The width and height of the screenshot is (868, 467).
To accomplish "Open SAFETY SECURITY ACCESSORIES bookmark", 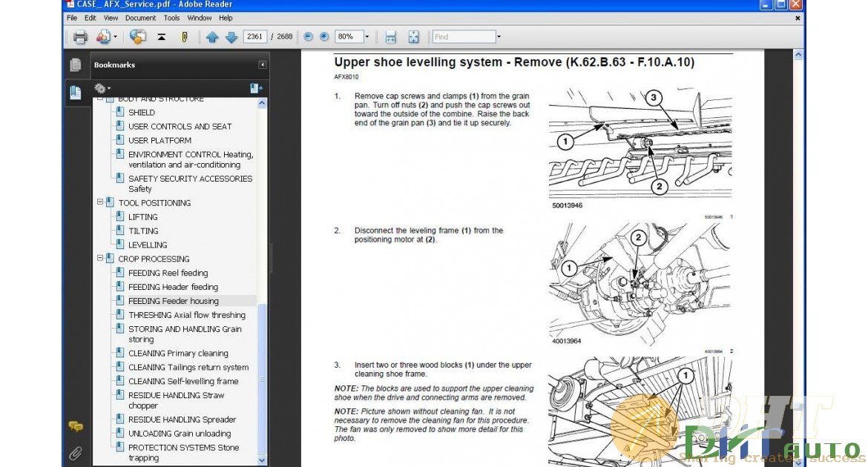I will pos(190,183).
